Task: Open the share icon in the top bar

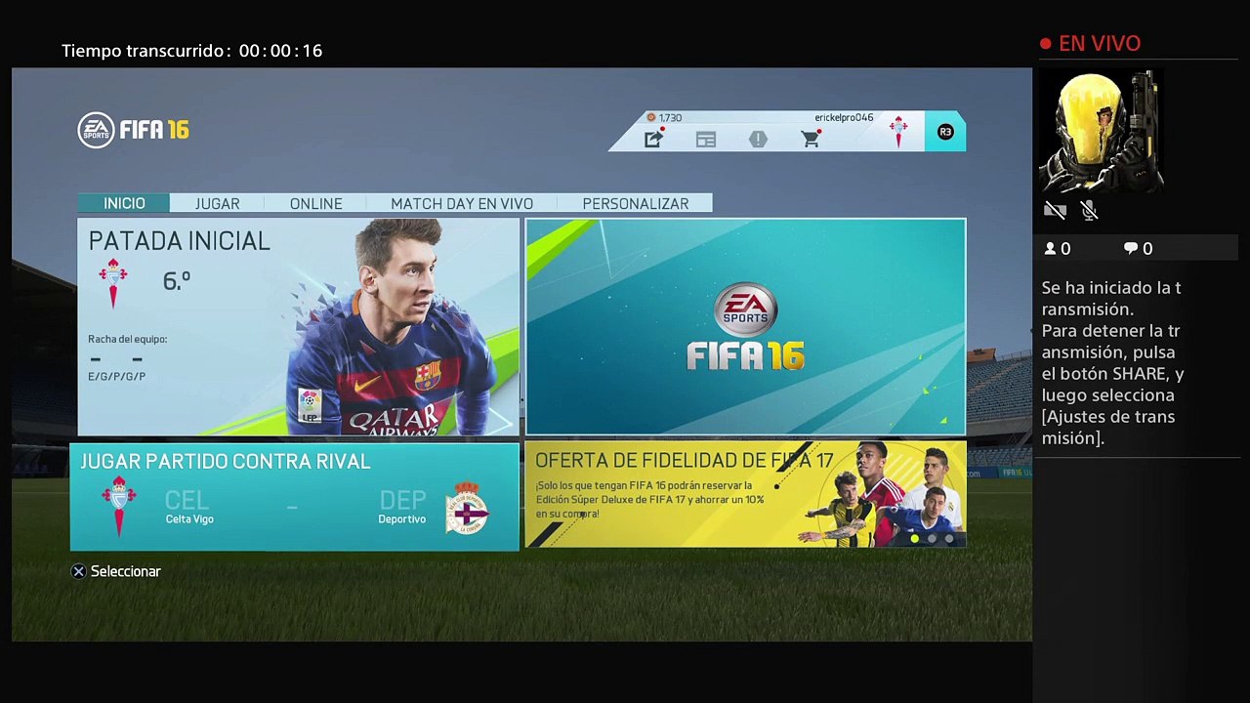Action: (x=653, y=140)
